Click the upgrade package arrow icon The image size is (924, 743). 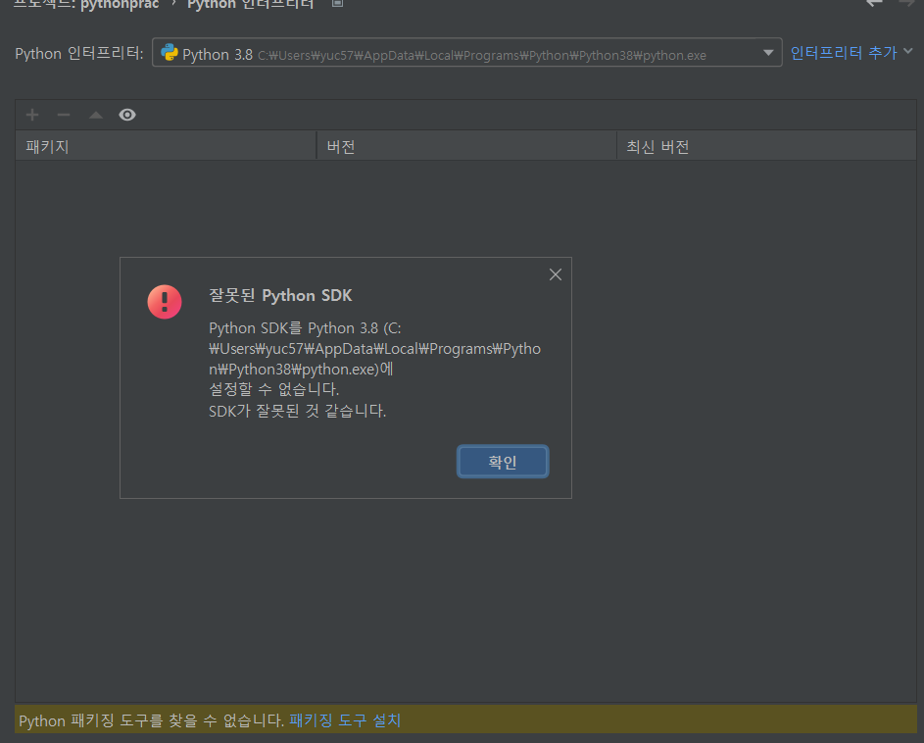pyautogui.click(x=95, y=115)
